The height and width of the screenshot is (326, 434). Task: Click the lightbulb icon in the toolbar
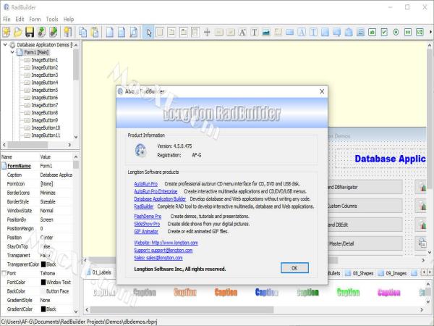pos(67,32)
